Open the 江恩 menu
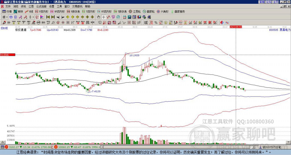The height and width of the screenshot is (155, 291). tap(31, 7)
